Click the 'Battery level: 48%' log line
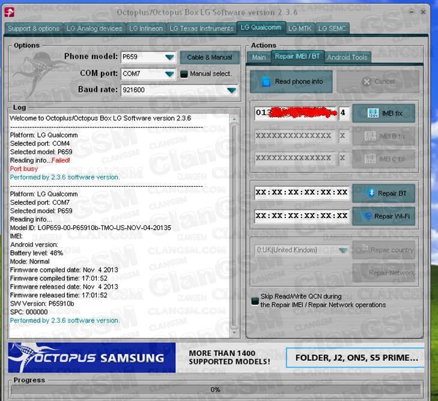The width and height of the screenshot is (438, 401). click(37, 253)
